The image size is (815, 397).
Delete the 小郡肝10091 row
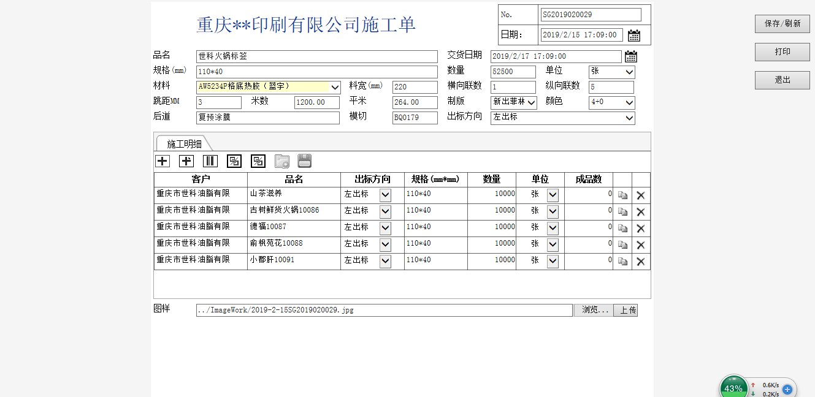click(x=641, y=262)
